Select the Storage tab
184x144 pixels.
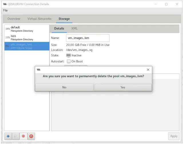click(x=64, y=19)
